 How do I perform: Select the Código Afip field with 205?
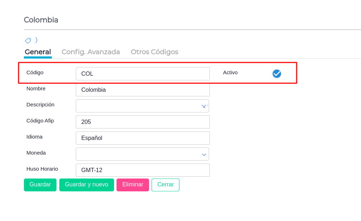(143, 122)
